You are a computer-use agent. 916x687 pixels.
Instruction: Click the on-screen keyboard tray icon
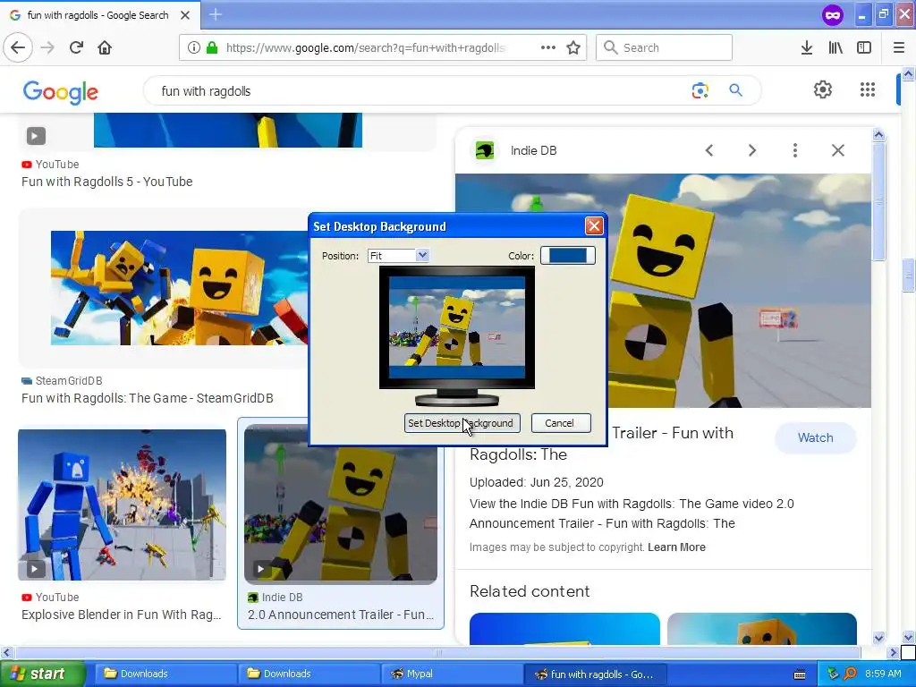coord(800,674)
